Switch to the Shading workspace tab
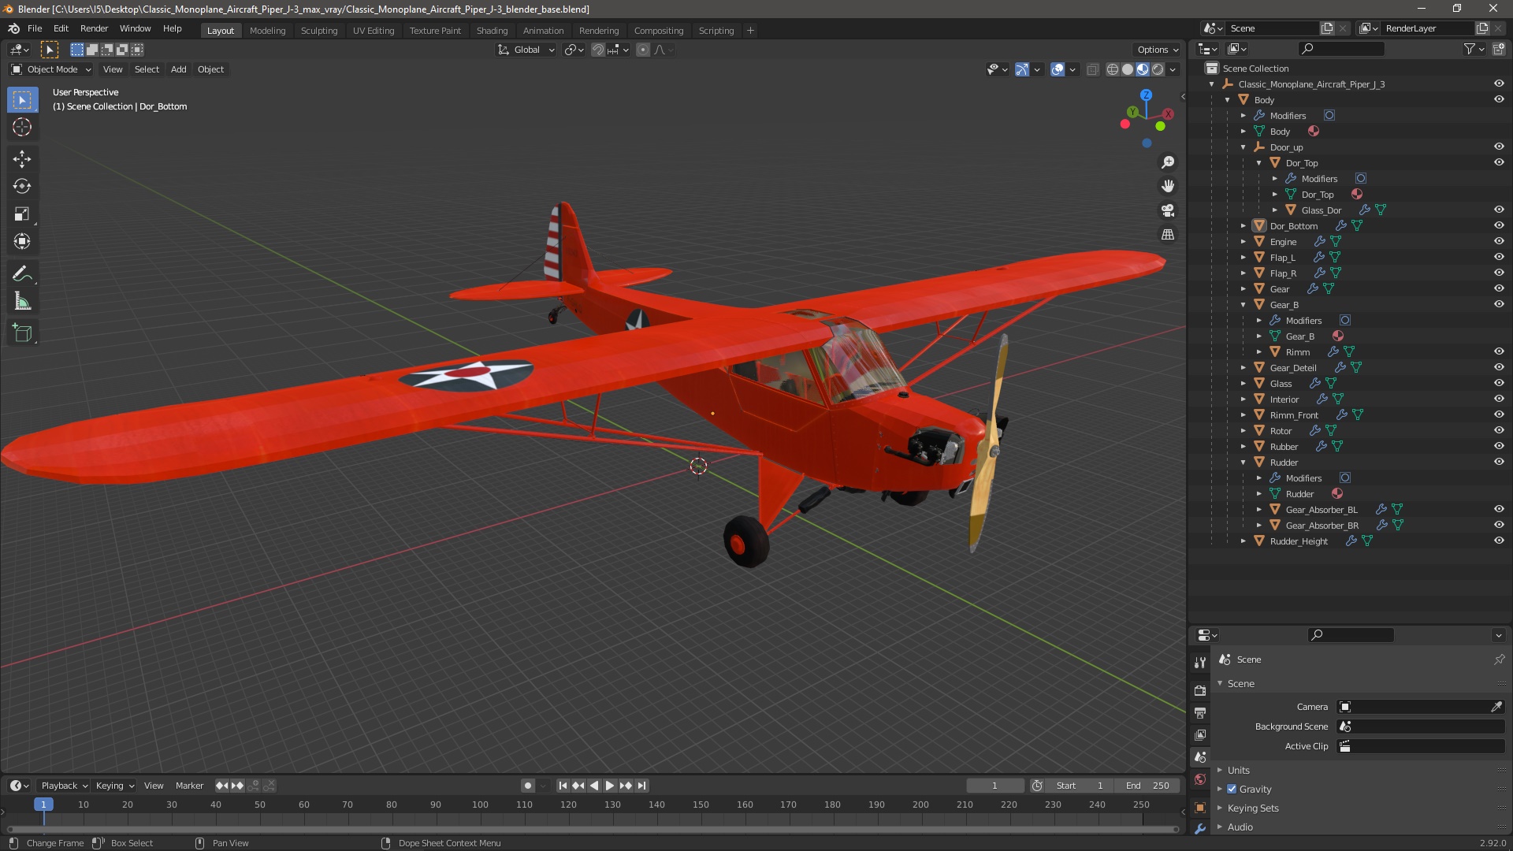The height and width of the screenshot is (851, 1513). coord(492,31)
